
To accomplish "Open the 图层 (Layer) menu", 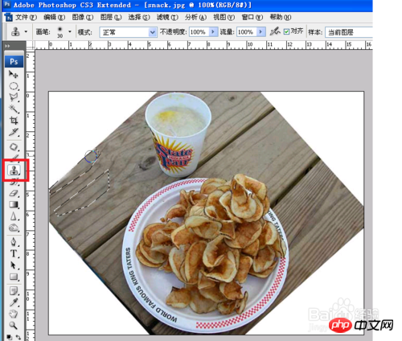I will [x=111, y=18].
